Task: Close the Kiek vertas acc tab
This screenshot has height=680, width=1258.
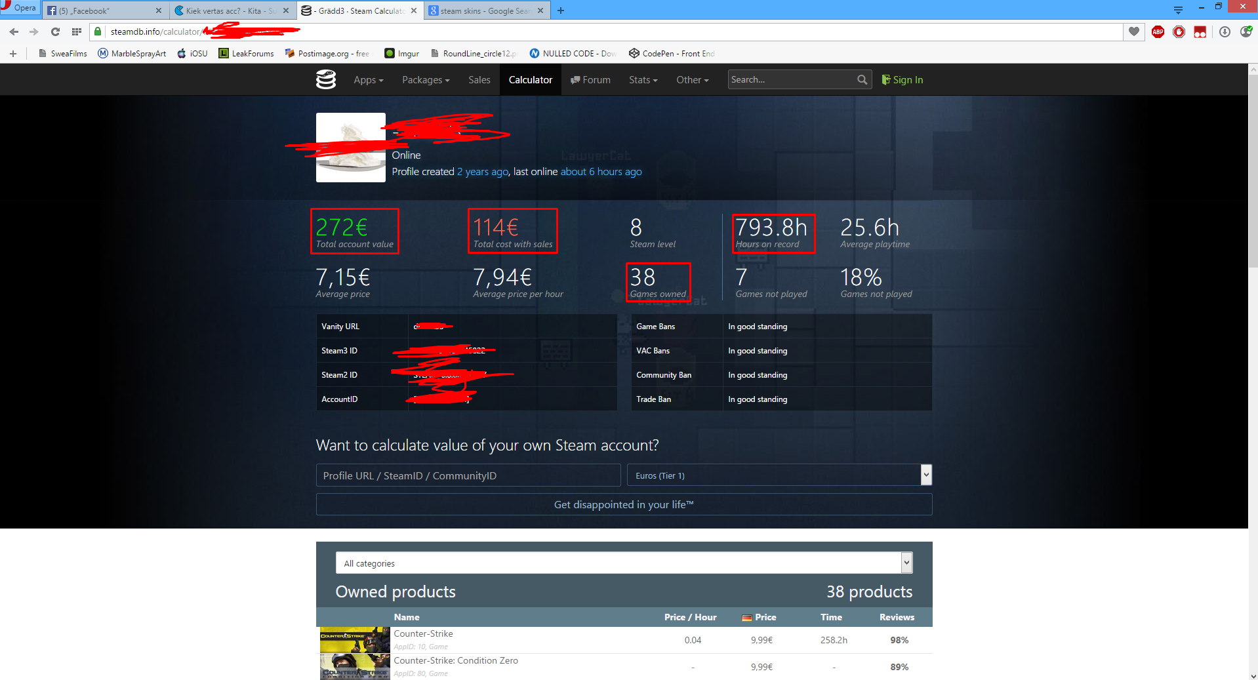Action: coord(286,10)
